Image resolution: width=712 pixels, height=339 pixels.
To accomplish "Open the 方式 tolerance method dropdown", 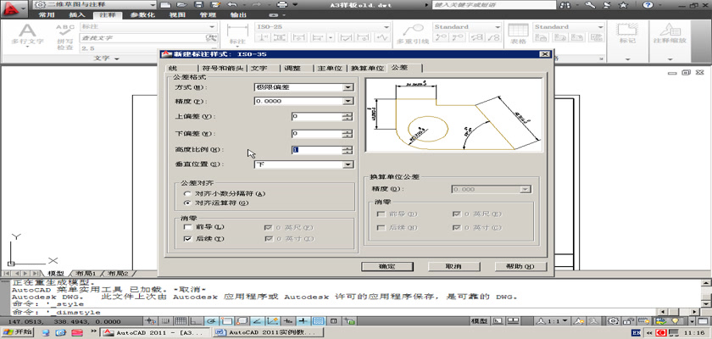I will coord(348,86).
